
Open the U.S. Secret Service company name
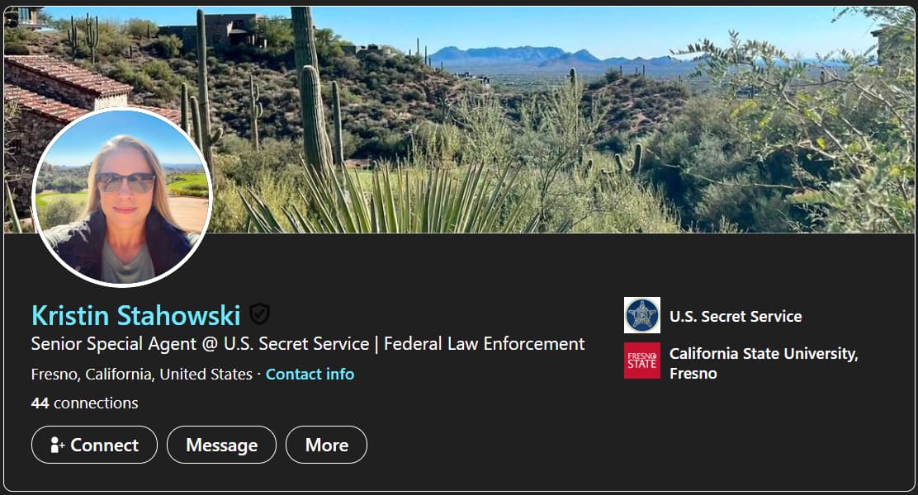[x=736, y=317]
